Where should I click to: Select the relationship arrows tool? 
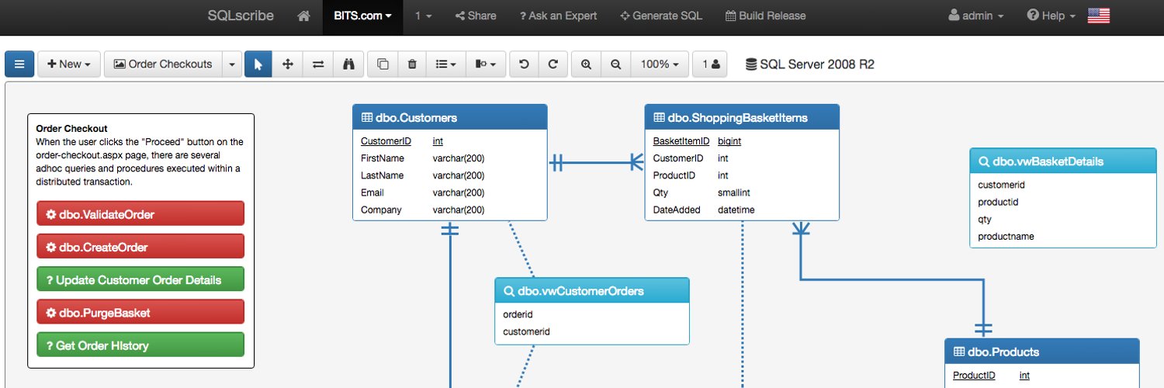(318, 64)
